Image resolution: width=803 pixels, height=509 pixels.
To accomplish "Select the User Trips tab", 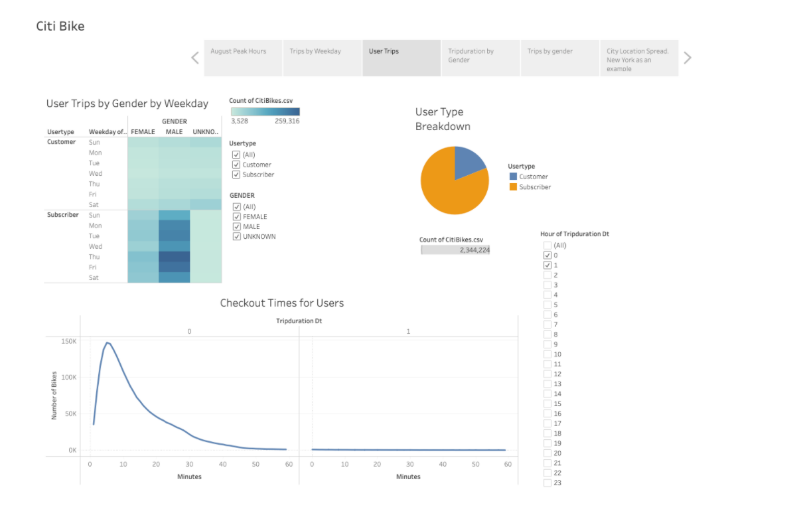I will pos(402,58).
